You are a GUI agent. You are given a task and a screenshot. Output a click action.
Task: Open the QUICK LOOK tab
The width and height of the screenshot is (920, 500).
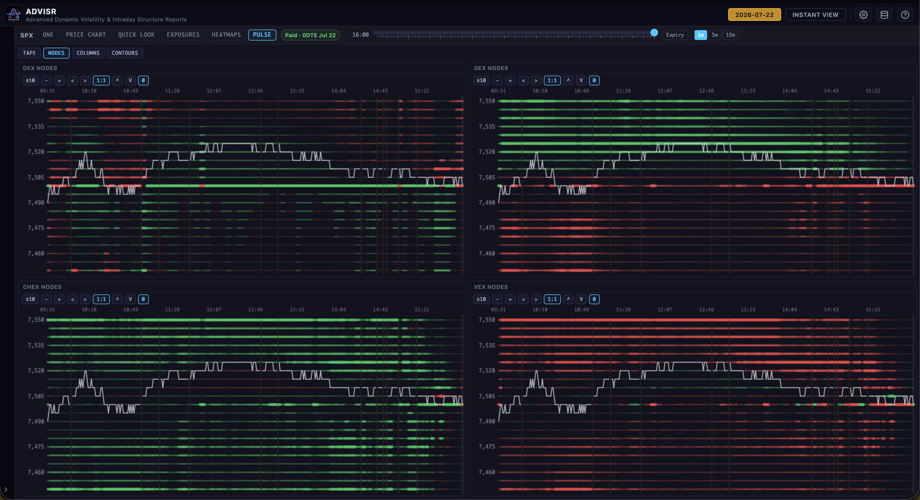click(136, 35)
